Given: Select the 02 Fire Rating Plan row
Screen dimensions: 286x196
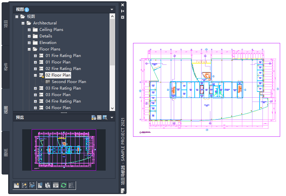Looking at the screenshot, I should click(63, 69).
